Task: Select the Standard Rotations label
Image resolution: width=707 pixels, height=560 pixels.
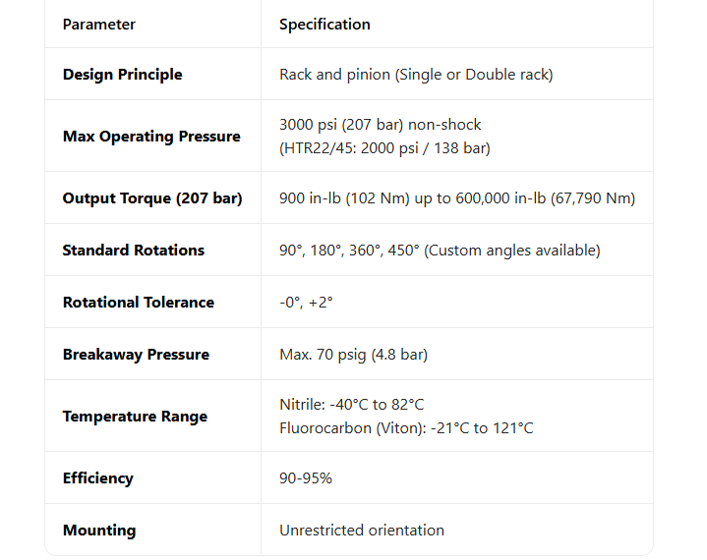Action: pos(134,251)
